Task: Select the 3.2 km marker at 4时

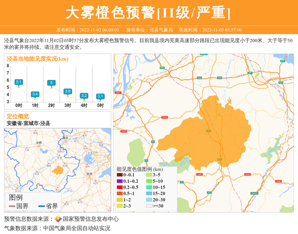Action: coord(84,95)
